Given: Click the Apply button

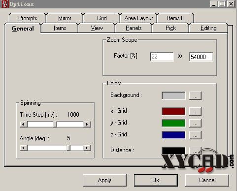Looking at the screenshot, I should 104,180.
